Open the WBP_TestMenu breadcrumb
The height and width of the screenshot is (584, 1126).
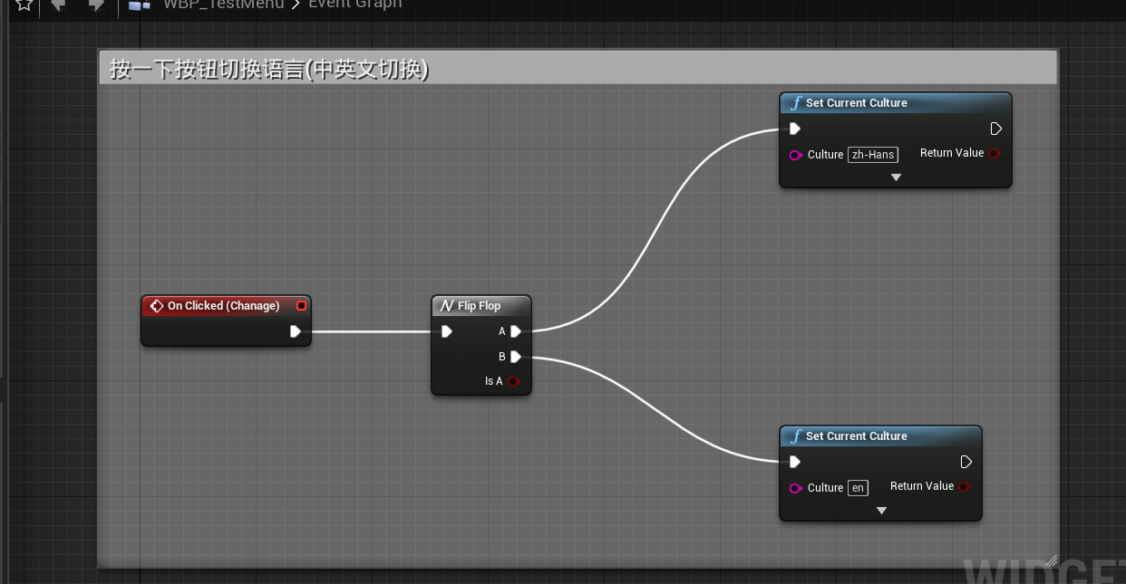tap(223, 5)
